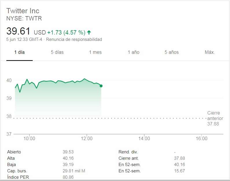Viewport: 230px width, 181px height.
Task: Select the 5 días time range
Action: click(x=57, y=52)
